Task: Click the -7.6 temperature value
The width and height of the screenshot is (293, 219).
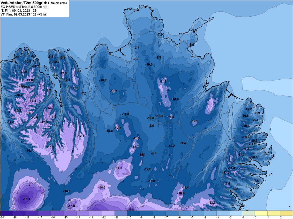Action: click(x=256, y=181)
